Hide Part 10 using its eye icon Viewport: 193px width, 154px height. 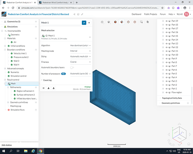(x=166, y=55)
